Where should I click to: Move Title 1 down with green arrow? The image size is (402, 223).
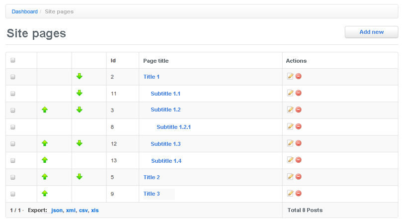pos(80,76)
